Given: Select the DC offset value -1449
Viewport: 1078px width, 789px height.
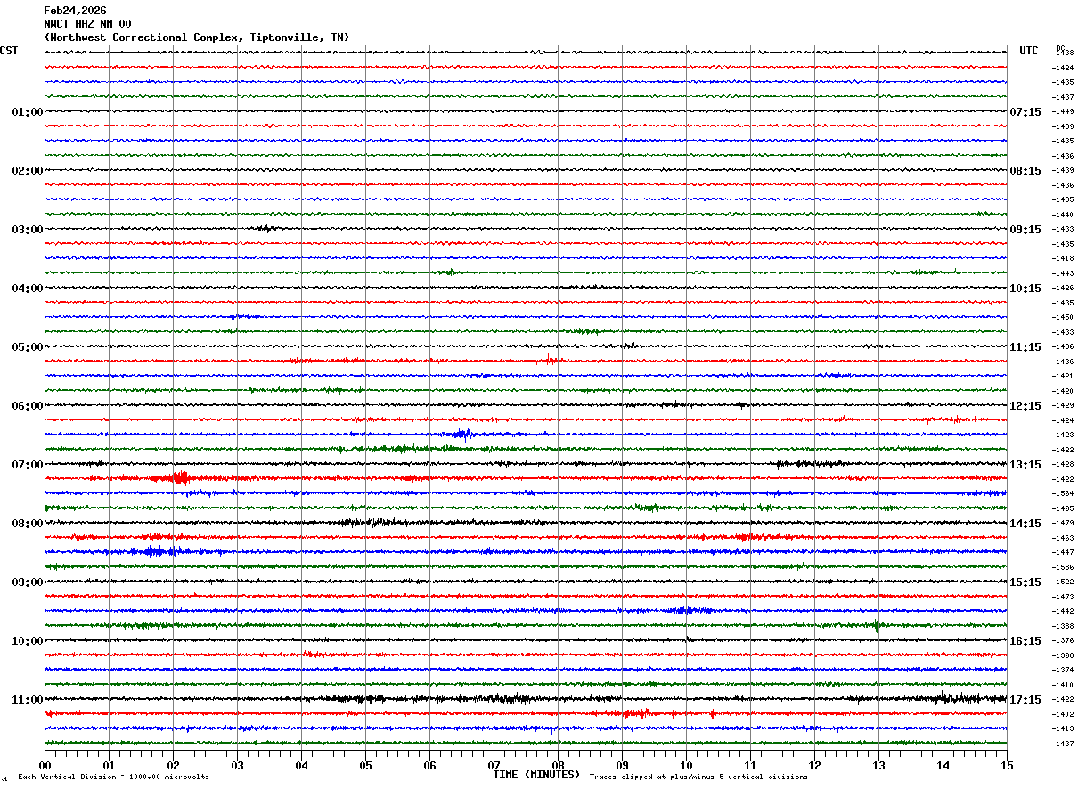Looking at the screenshot, I should pos(1062,112).
